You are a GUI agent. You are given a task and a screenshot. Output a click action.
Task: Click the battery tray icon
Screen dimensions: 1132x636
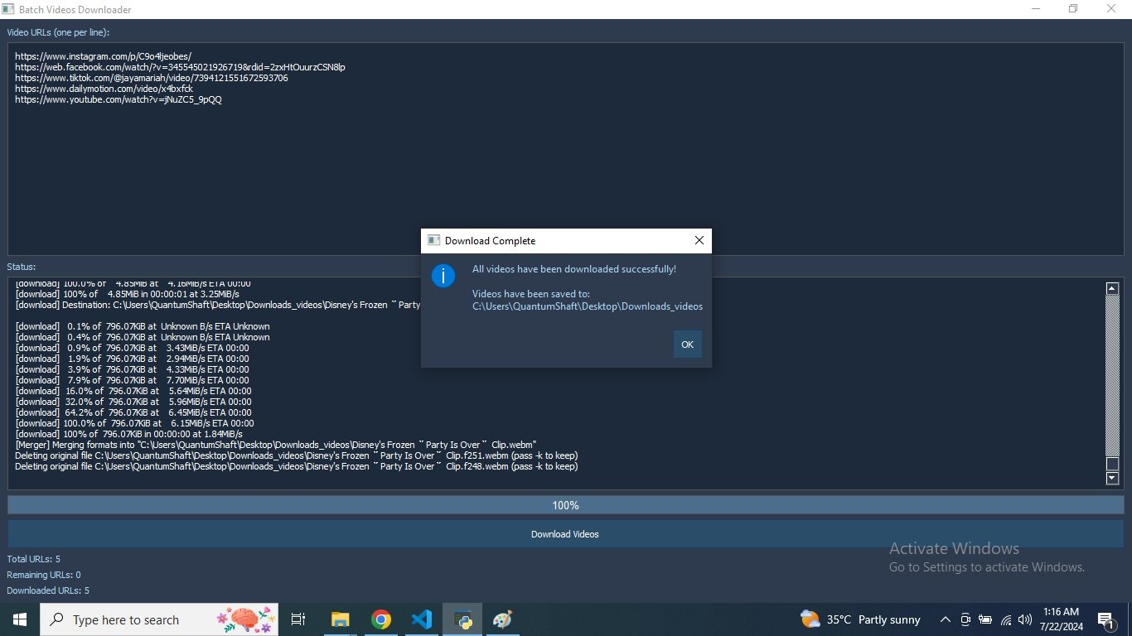click(x=985, y=619)
